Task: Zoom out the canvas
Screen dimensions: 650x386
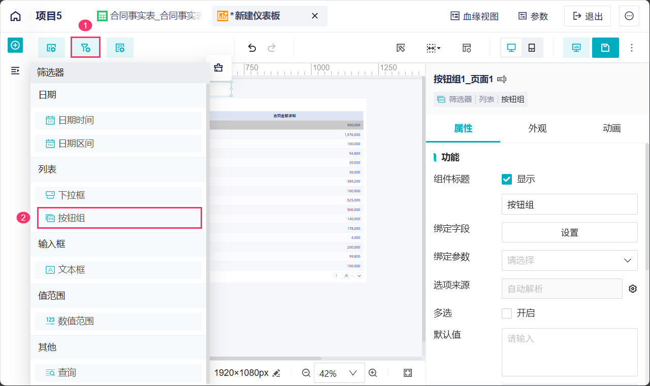Action: 306,373
